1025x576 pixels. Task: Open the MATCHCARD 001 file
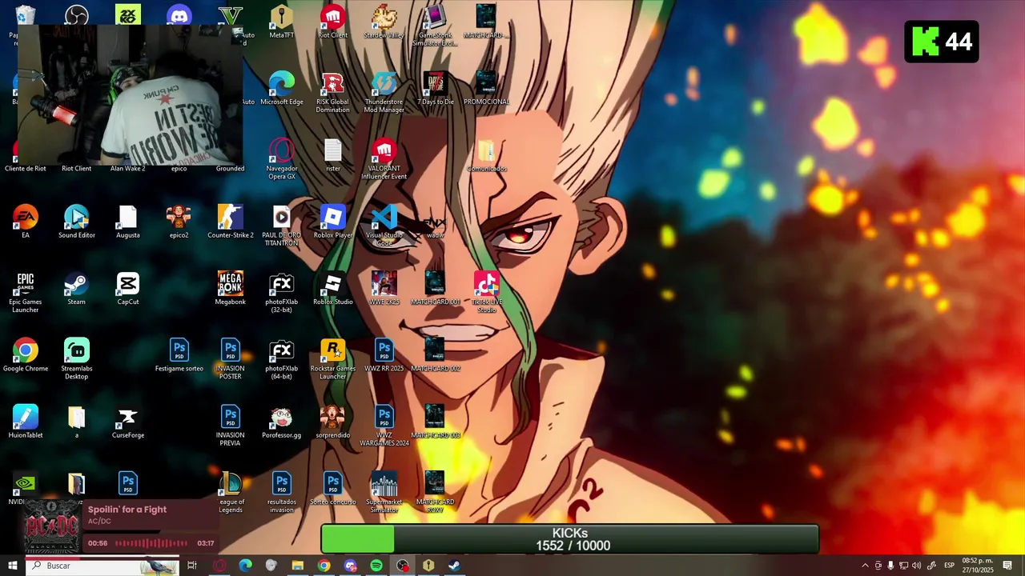coord(435,288)
